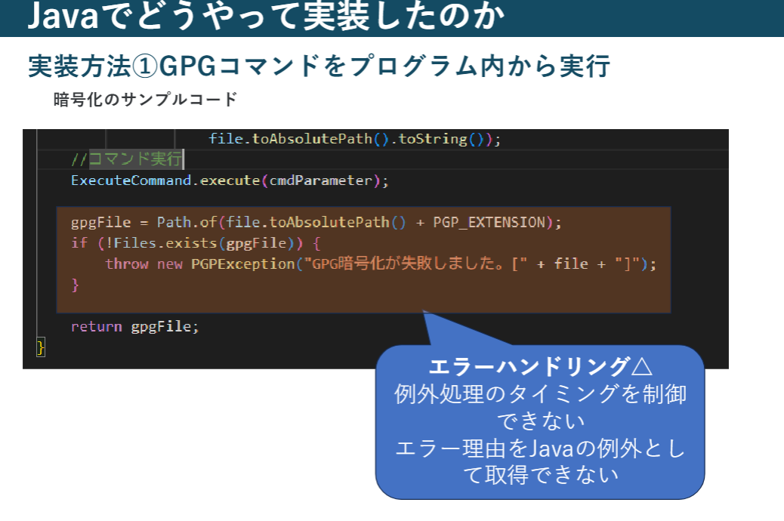This screenshot has width=784, height=521.
Task: Click the "暗号化のサンプルコード" caption
Action: pyautogui.click(x=145, y=99)
